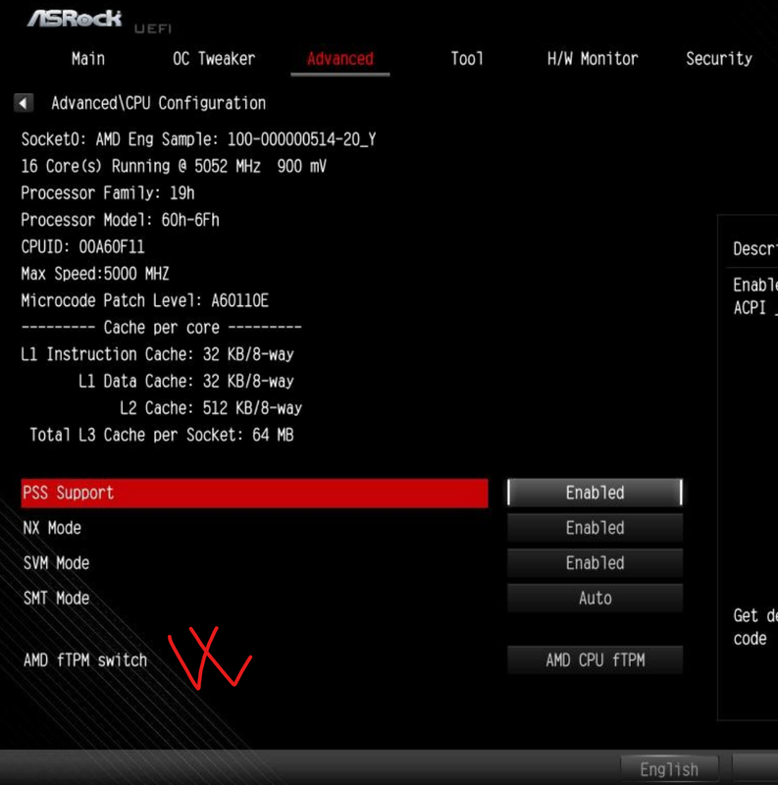Open the SMT Mode Auto dropdown
The image size is (778, 785).
595,598
